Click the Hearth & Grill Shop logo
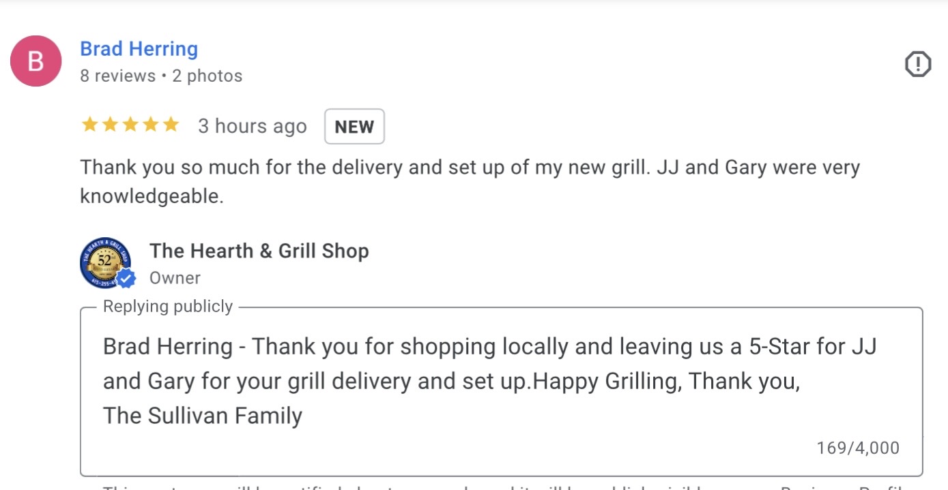The width and height of the screenshot is (948, 490). click(x=105, y=263)
